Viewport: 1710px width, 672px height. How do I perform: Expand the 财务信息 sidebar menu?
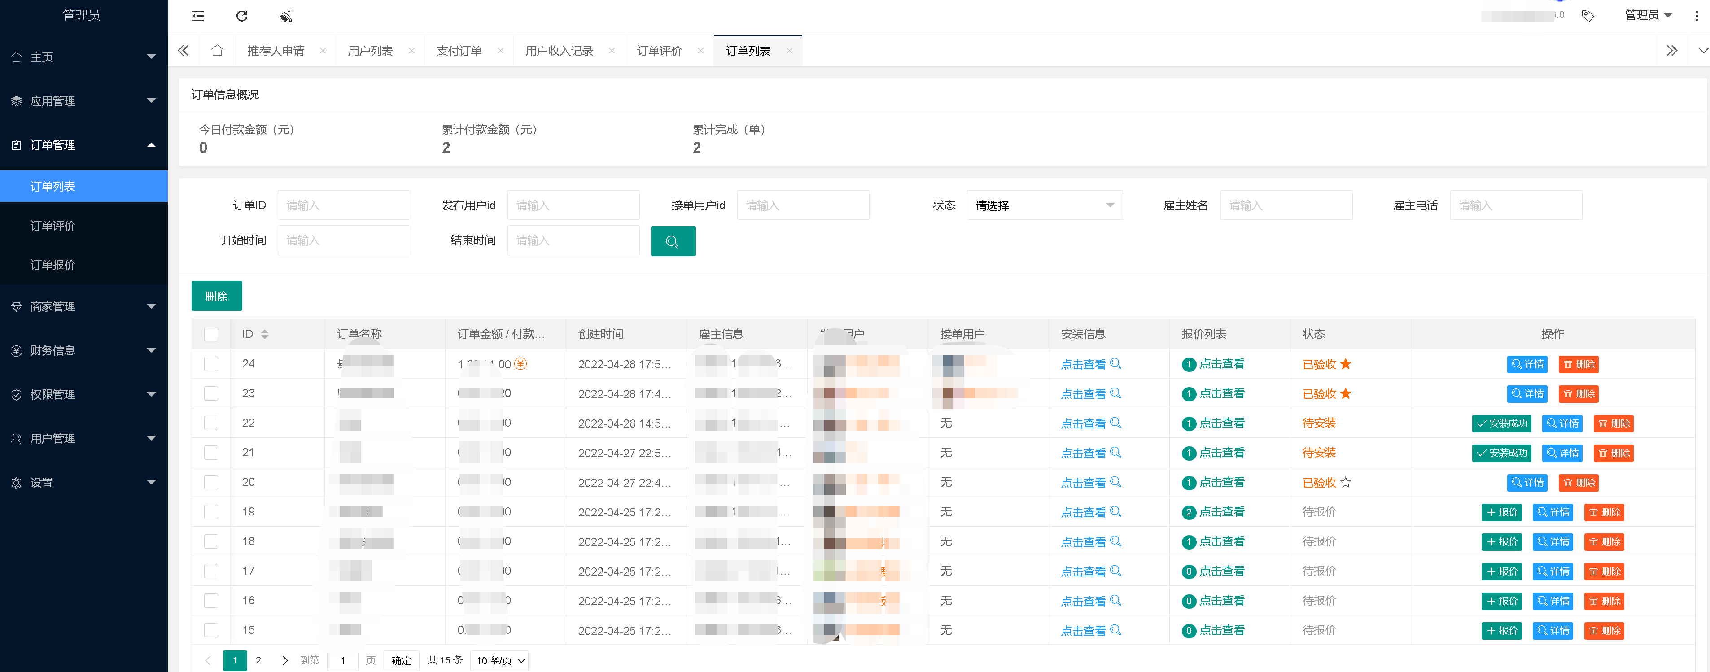[x=83, y=350]
